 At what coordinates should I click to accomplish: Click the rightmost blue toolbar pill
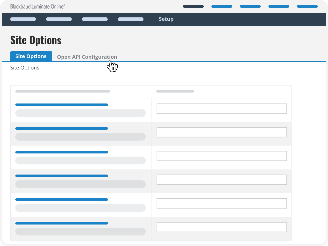[307, 6]
